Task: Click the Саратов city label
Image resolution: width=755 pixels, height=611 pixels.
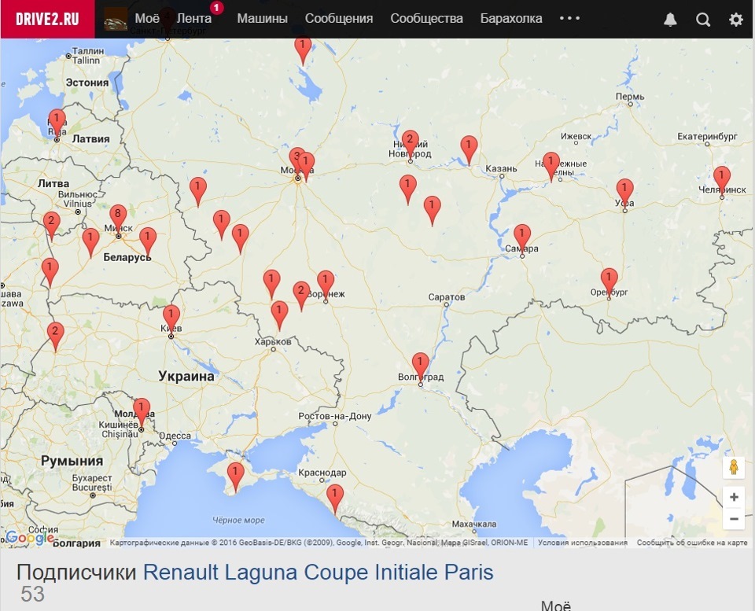Action: coord(447,297)
